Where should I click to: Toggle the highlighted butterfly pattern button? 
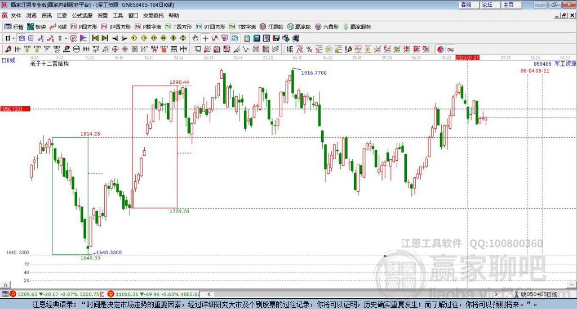[x=21, y=38]
